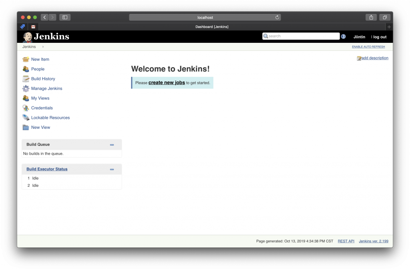Viewport: 410px width, 270px height.
Task: Click the Lockable Resources icon
Action: tap(26, 118)
